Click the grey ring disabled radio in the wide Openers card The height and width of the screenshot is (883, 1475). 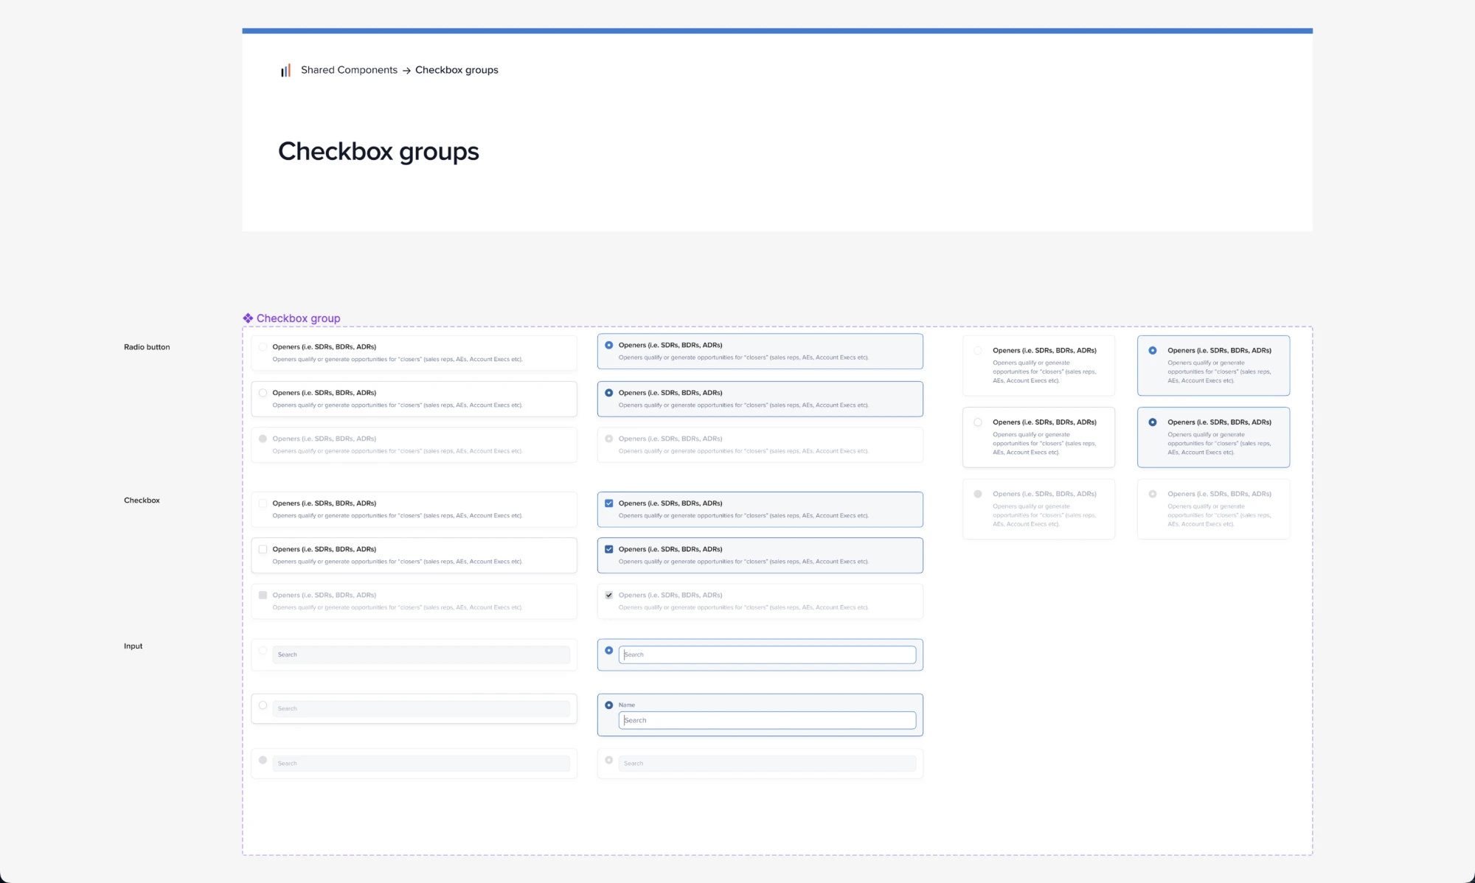click(608, 439)
